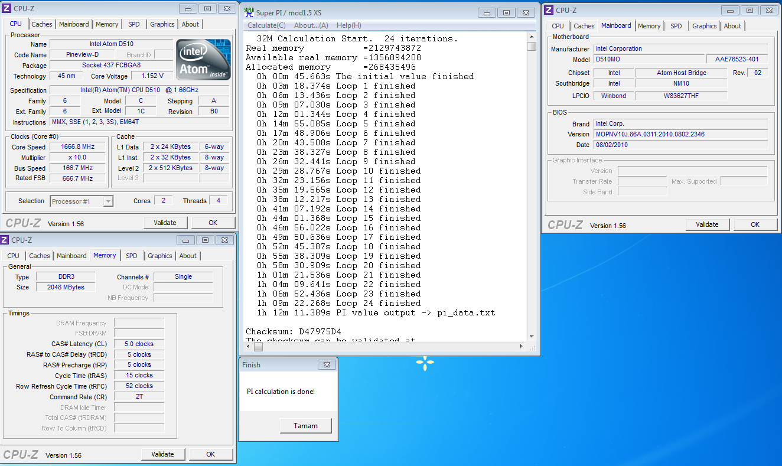Click the Instructions field MMX, SSE
Image resolution: width=782 pixels, height=466 pixels.
pos(139,122)
